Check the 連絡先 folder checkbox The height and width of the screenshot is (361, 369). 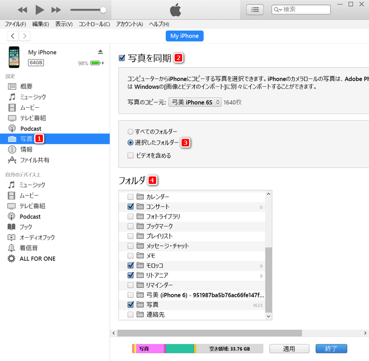point(130,315)
